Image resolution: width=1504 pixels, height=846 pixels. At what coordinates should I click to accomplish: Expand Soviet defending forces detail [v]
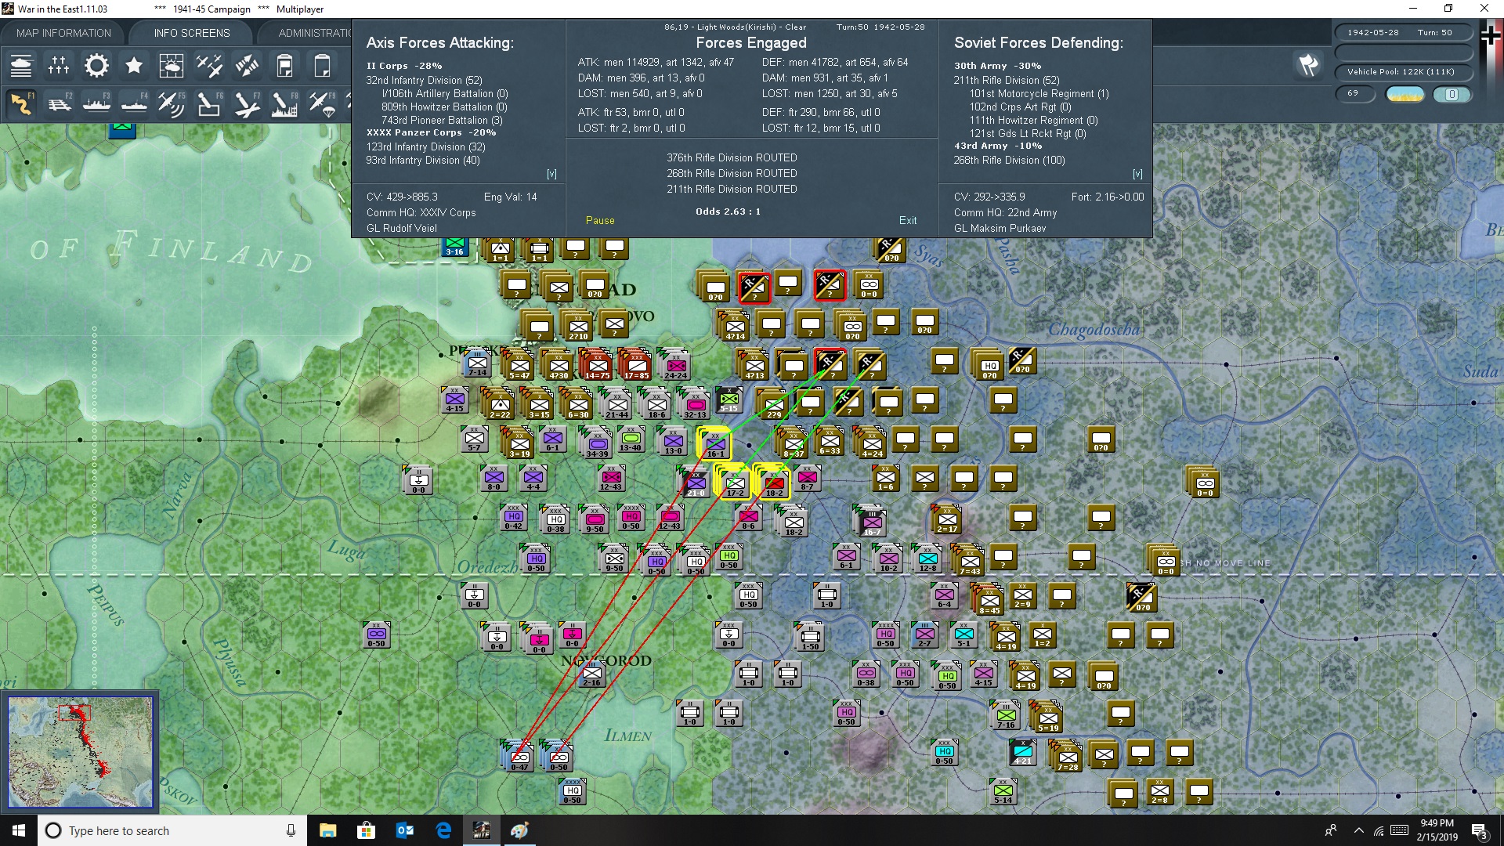(x=1137, y=174)
